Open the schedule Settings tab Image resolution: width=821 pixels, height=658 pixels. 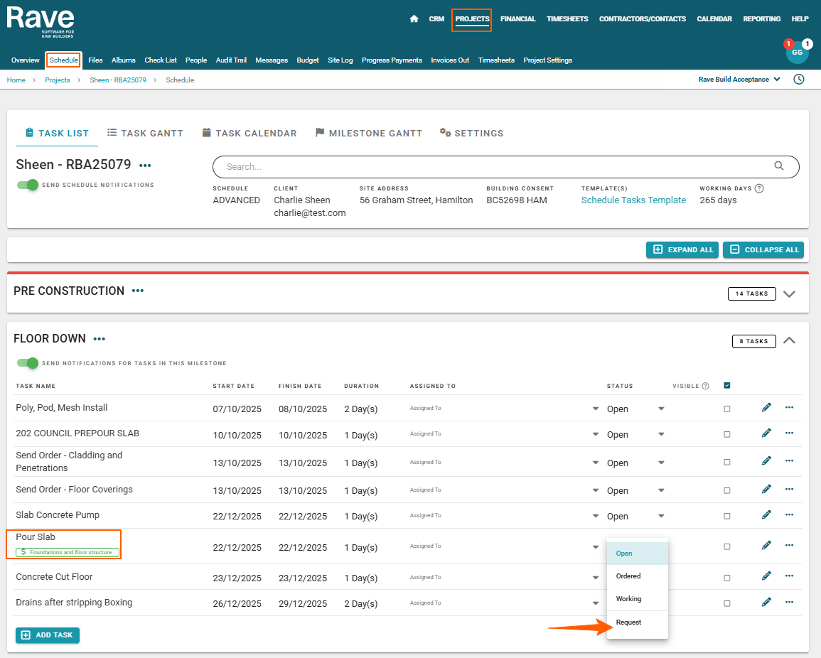(471, 133)
